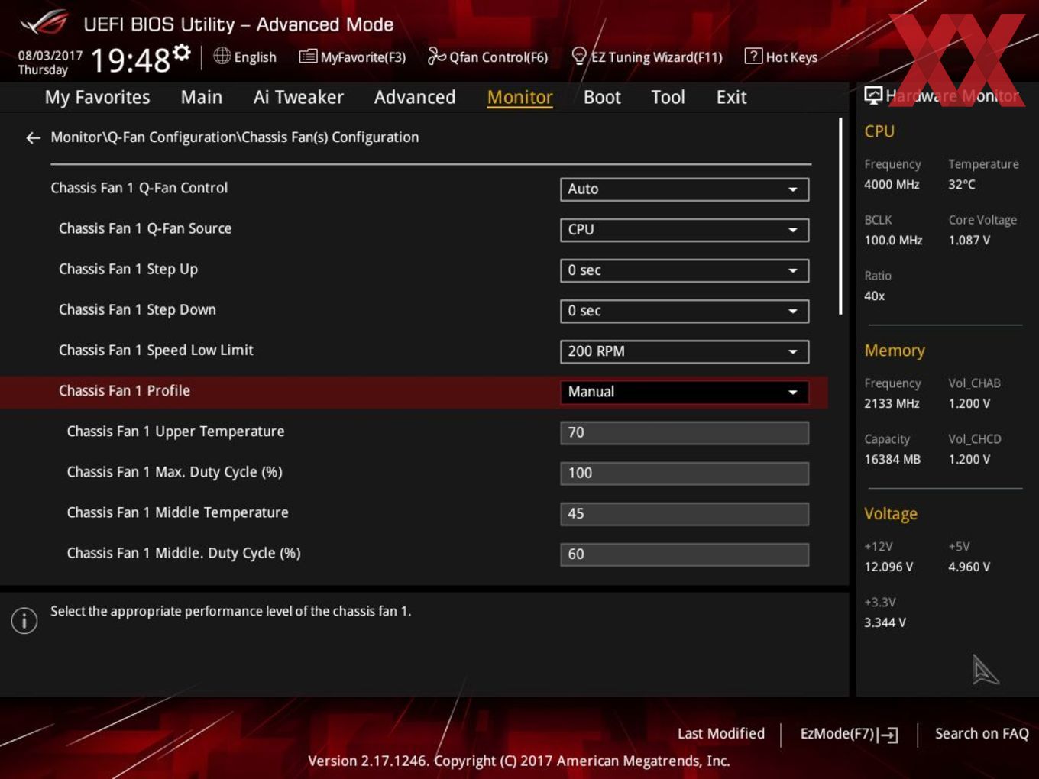Screen dimensions: 1039x779
Task: Click Last Modified
Action: [721, 733]
